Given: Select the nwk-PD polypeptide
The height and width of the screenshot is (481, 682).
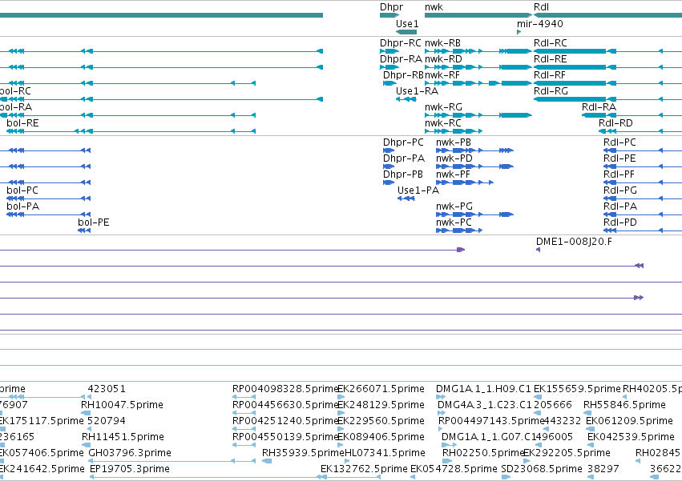Looking at the screenshot, I should pos(474,166).
